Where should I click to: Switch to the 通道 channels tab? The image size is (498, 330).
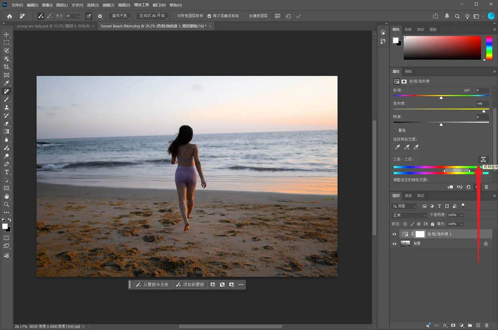click(408, 196)
